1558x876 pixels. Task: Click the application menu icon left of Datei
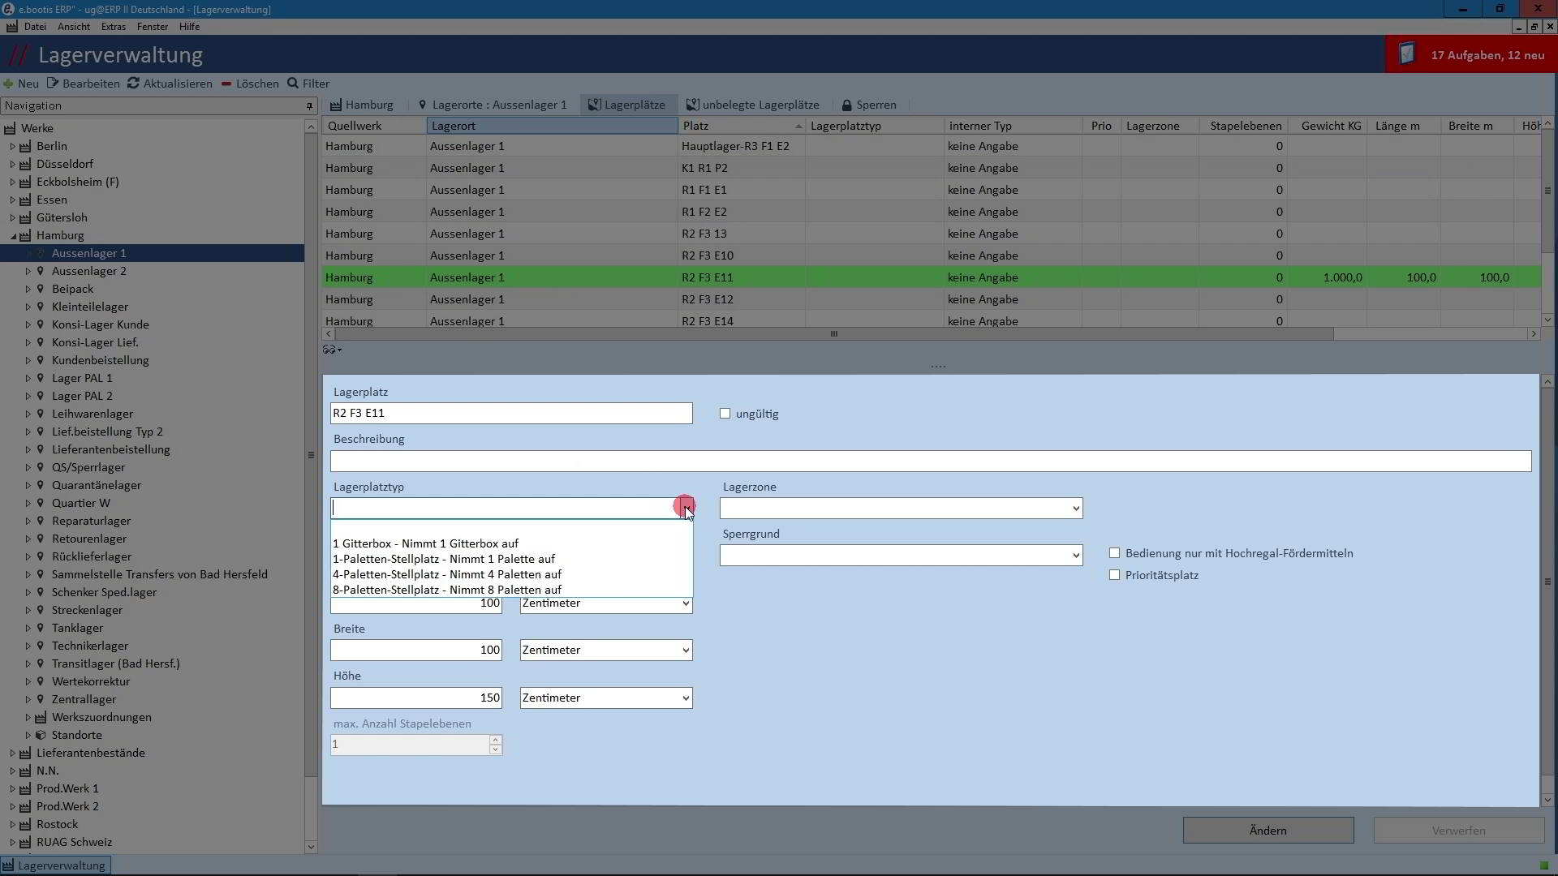click(x=11, y=27)
